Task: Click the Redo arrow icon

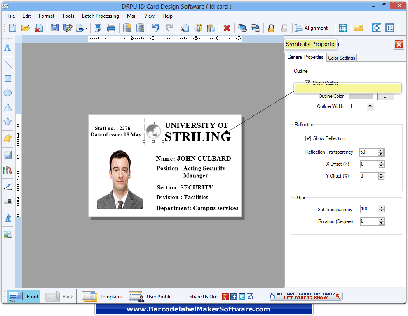Action: [x=169, y=28]
